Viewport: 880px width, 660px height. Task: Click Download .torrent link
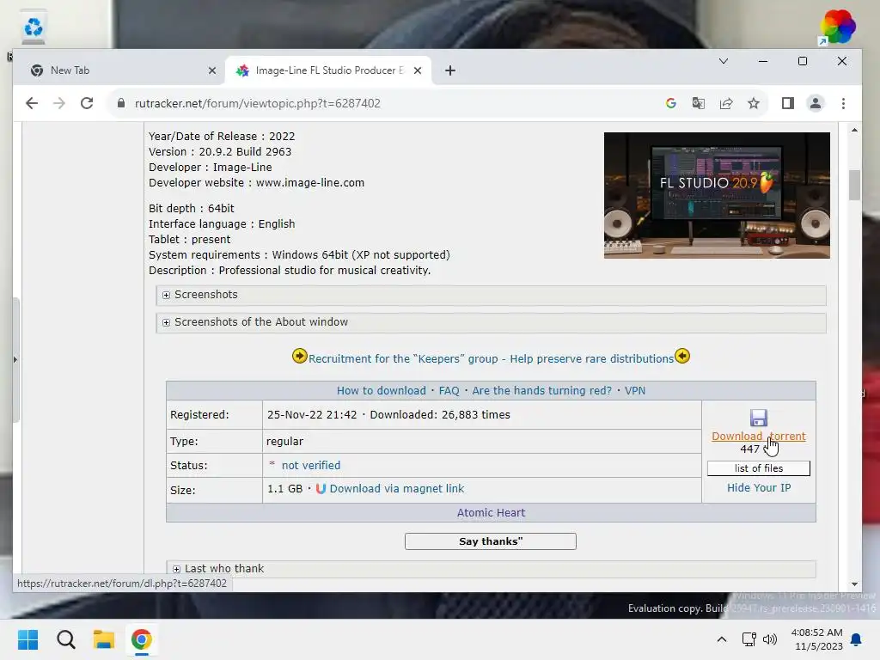pyautogui.click(x=758, y=436)
